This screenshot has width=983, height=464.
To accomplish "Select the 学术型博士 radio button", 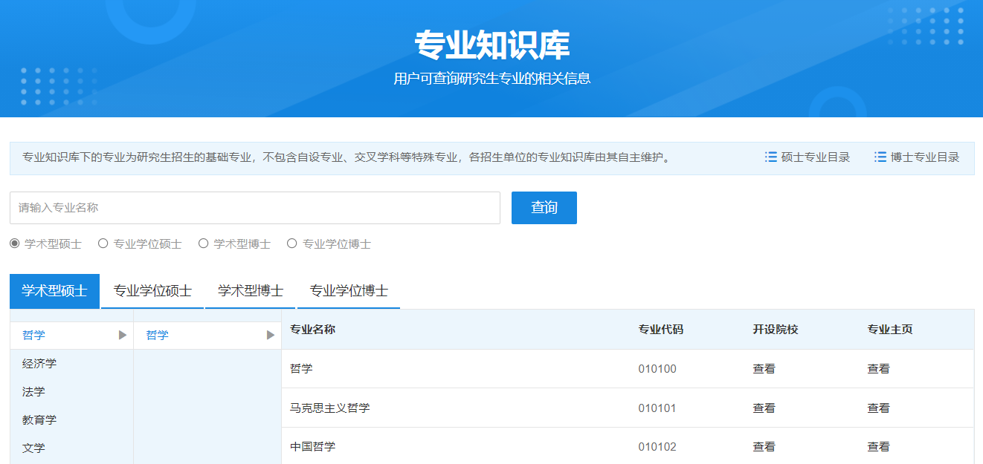I will click(x=203, y=242).
